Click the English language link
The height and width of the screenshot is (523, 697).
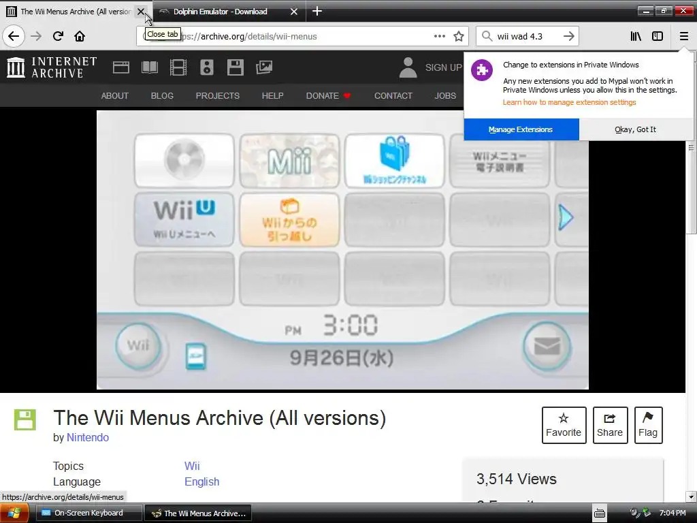tap(201, 481)
